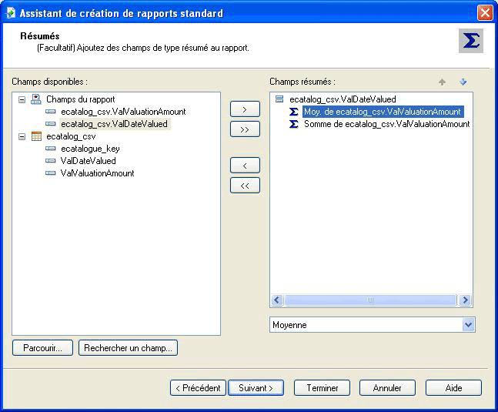Click the summary list horizontal scrollbar
Screen dimensions: 498x412
click(x=371, y=300)
